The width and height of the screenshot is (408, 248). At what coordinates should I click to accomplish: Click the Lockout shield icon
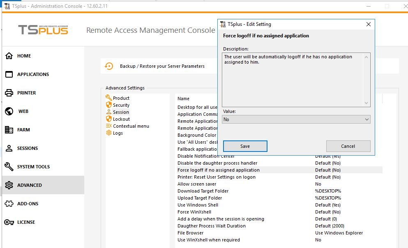pyautogui.click(x=109, y=119)
